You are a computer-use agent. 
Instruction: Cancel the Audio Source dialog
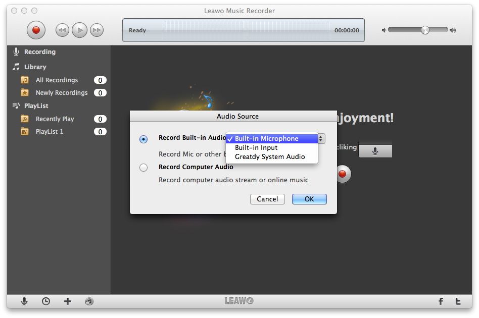click(267, 199)
